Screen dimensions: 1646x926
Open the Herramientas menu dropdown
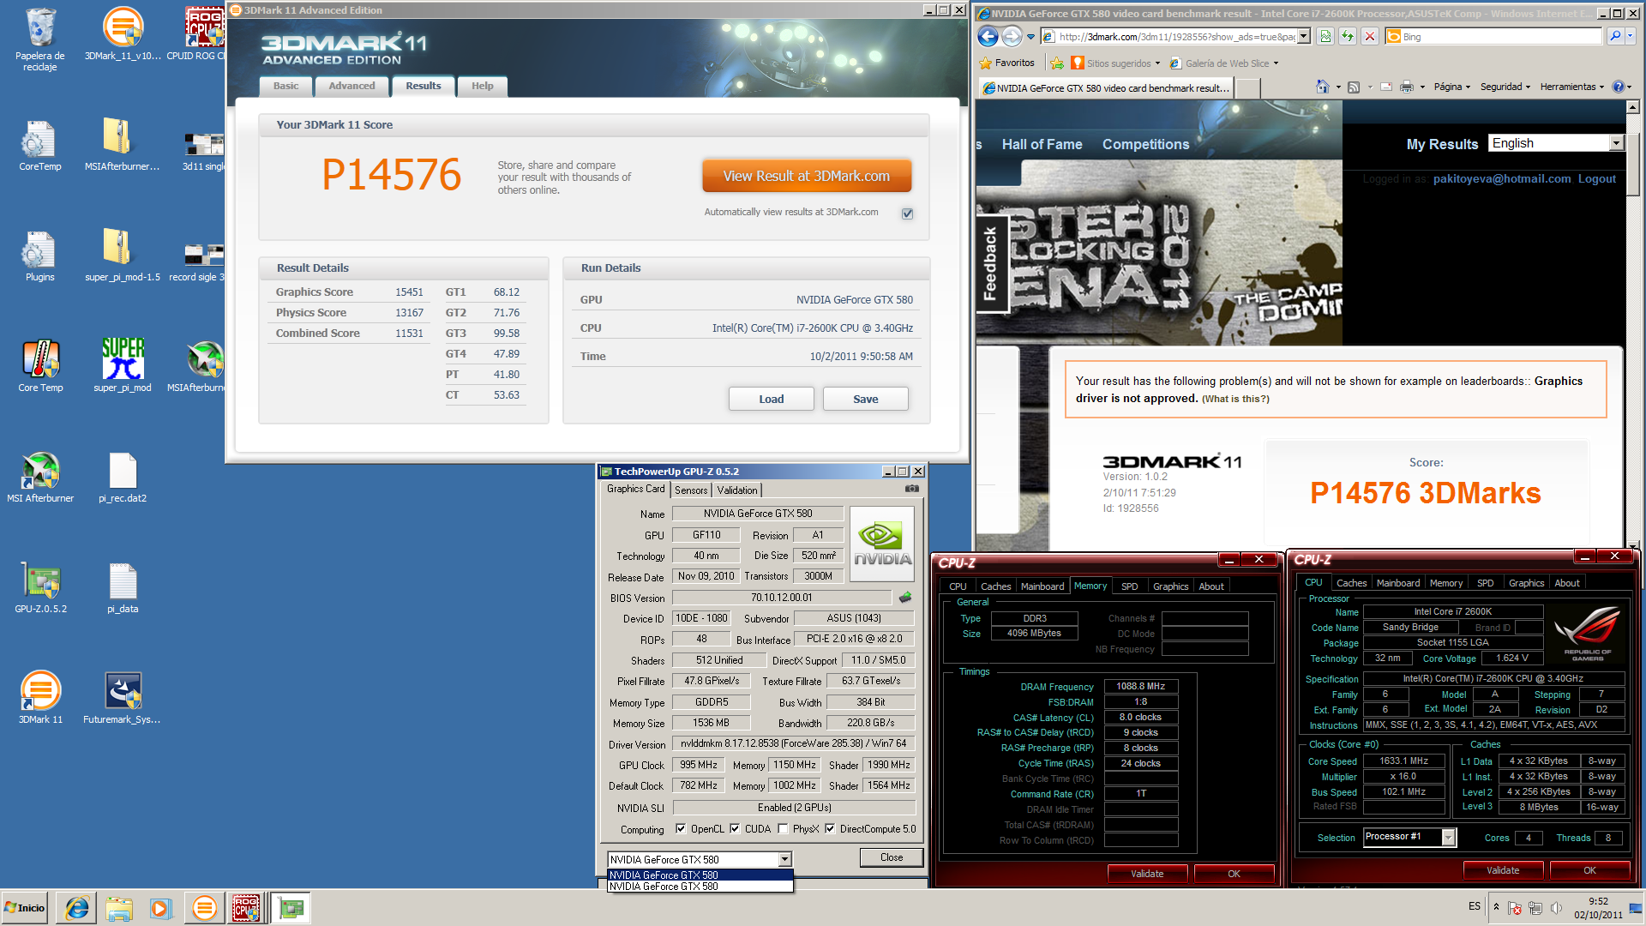pos(1571,87)
